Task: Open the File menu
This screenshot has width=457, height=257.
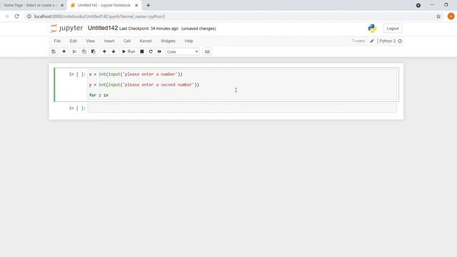Action: click(57, 41)
